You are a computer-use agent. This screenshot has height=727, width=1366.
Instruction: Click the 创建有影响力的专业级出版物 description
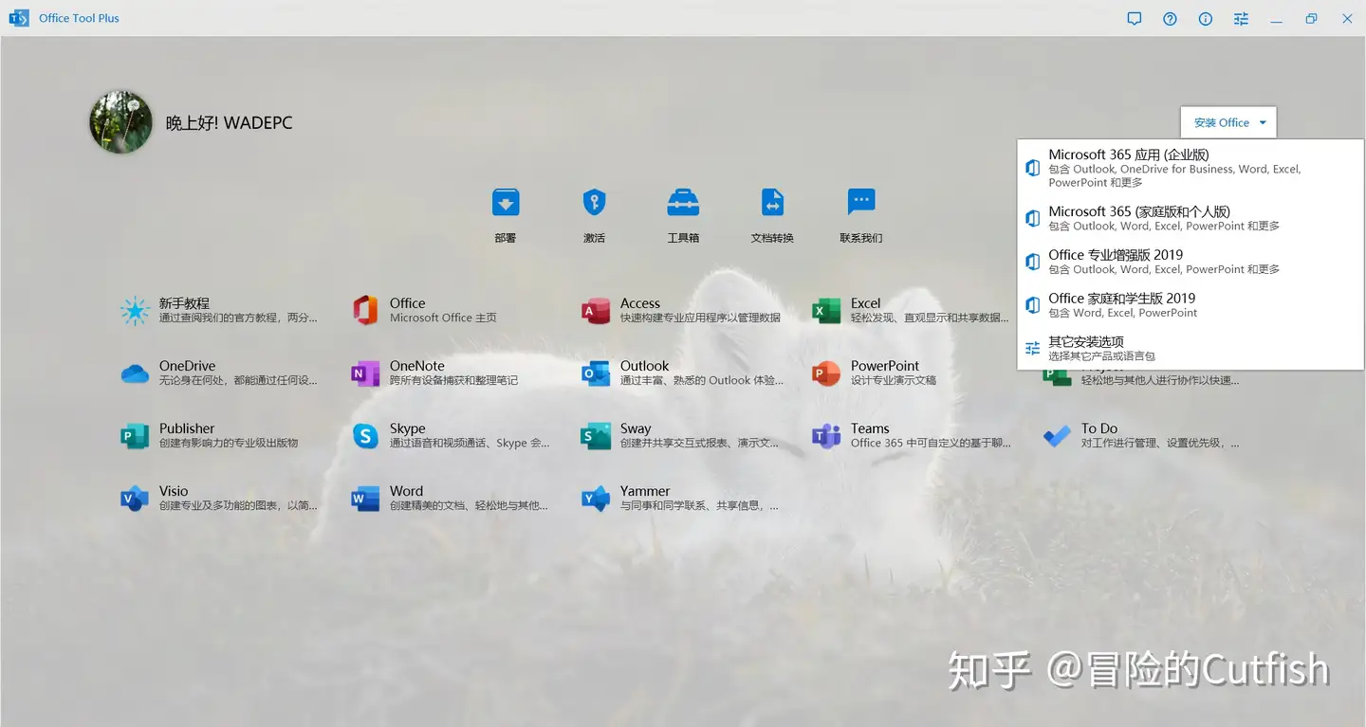[229, 443]
